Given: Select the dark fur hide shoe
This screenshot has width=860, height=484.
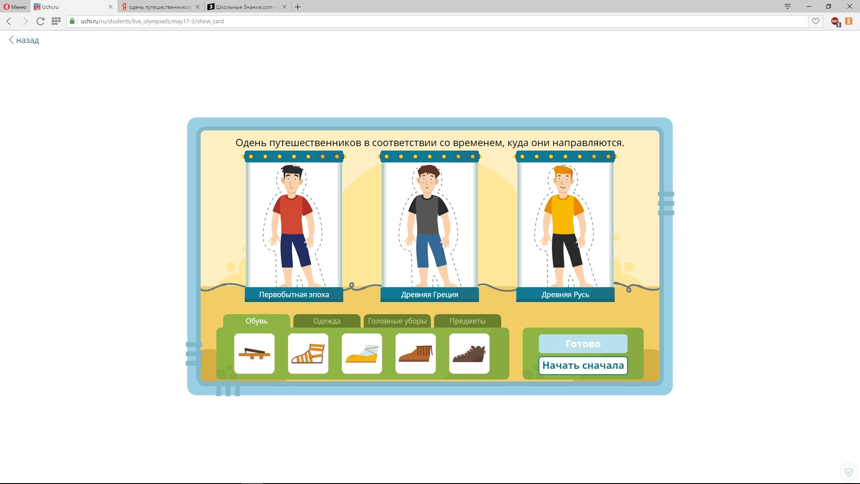Looking at the screenshot, I should [x=469, y=354].
